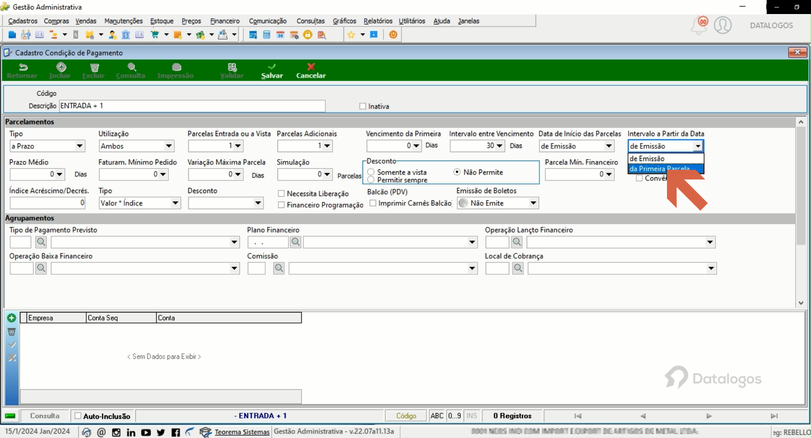Image resolution: width=811 pixels, height=438 pixels.
Task: Open the Utilização 'Ambos' dropdown
Action: [169, 146]
